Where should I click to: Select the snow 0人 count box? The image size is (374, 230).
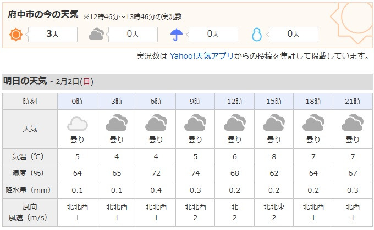click(293, 35)
